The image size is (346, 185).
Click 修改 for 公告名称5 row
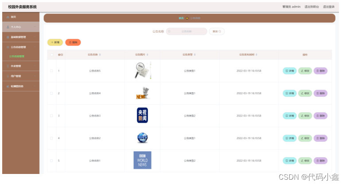tap(305, 71)
